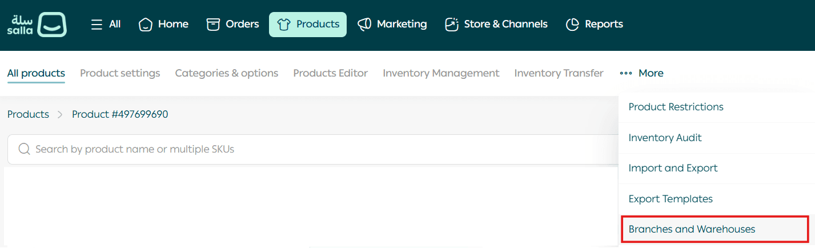
Task: Click the Salla logo
Action: (37, 25)
